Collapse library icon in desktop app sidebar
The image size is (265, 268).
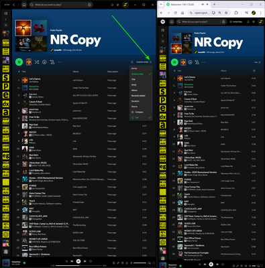point(6,13)
